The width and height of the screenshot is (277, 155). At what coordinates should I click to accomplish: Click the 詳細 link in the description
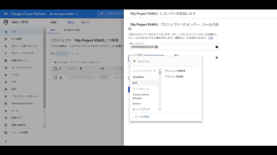(211, 38)
